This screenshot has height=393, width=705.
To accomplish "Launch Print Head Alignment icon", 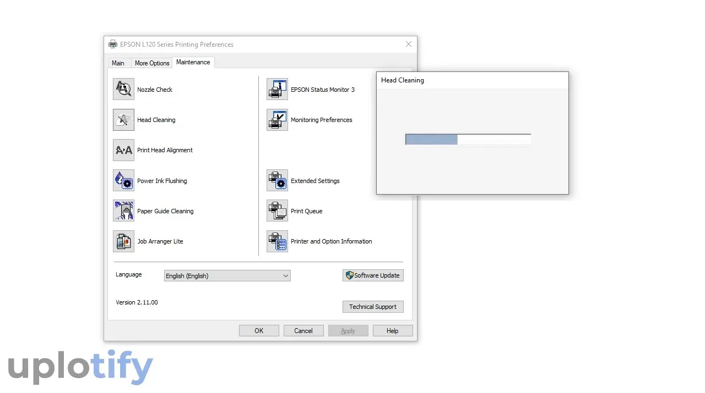I will (123, 150).
